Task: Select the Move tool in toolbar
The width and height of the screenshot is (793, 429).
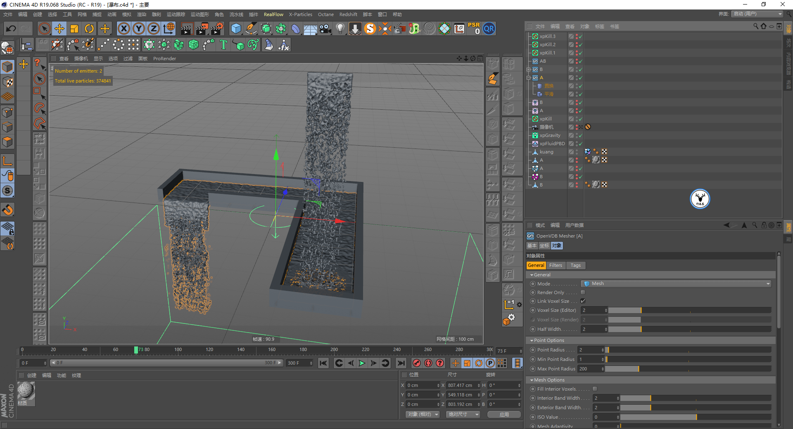Action: (59, 28)
